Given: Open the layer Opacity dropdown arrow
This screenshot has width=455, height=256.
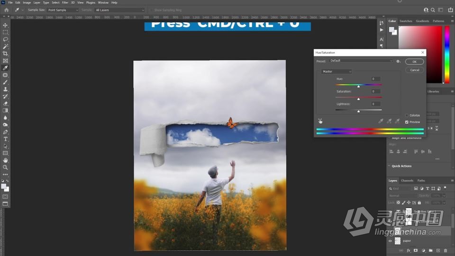Looking at the screenshot, I should pyautogui.click(x=444, y=196).
